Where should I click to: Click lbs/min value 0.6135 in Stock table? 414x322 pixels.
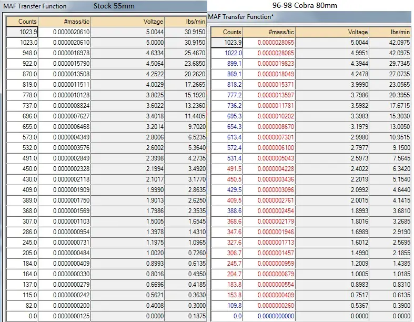pyautogui.click(x=185, y=264)
